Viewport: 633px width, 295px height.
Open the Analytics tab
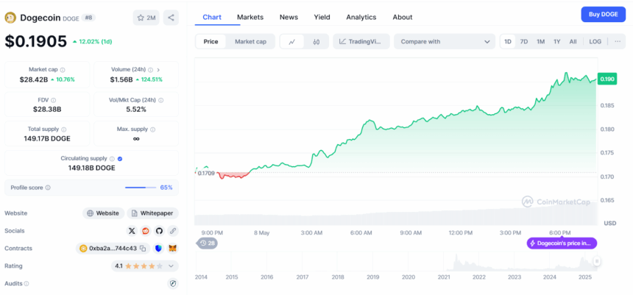[361, 17]
